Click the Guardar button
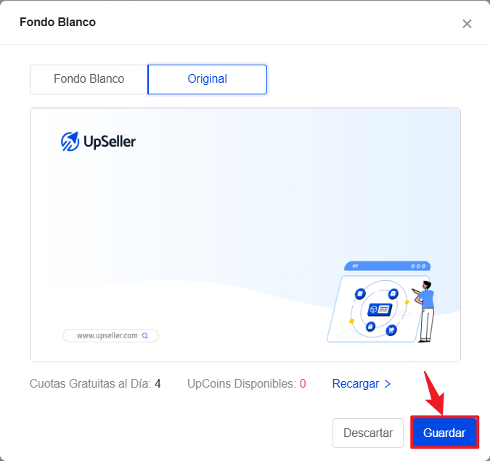Viewport: 490px width, 461px height. click(444, 433)
